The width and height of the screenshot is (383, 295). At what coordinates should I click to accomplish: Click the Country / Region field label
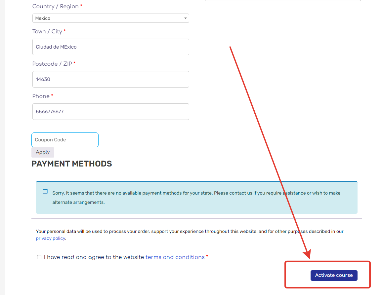(55, 6)
